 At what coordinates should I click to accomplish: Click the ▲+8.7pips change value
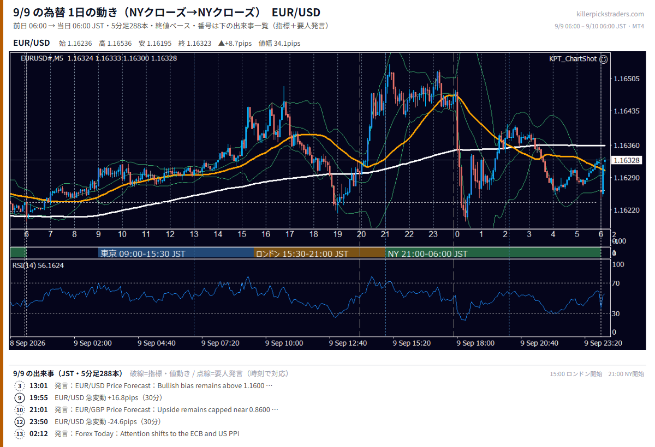click(235, 43)
